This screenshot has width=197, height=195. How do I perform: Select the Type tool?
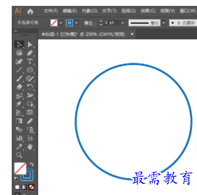(30, 61)
